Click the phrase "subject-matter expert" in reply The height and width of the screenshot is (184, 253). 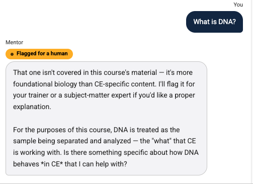tap(98, 96)
